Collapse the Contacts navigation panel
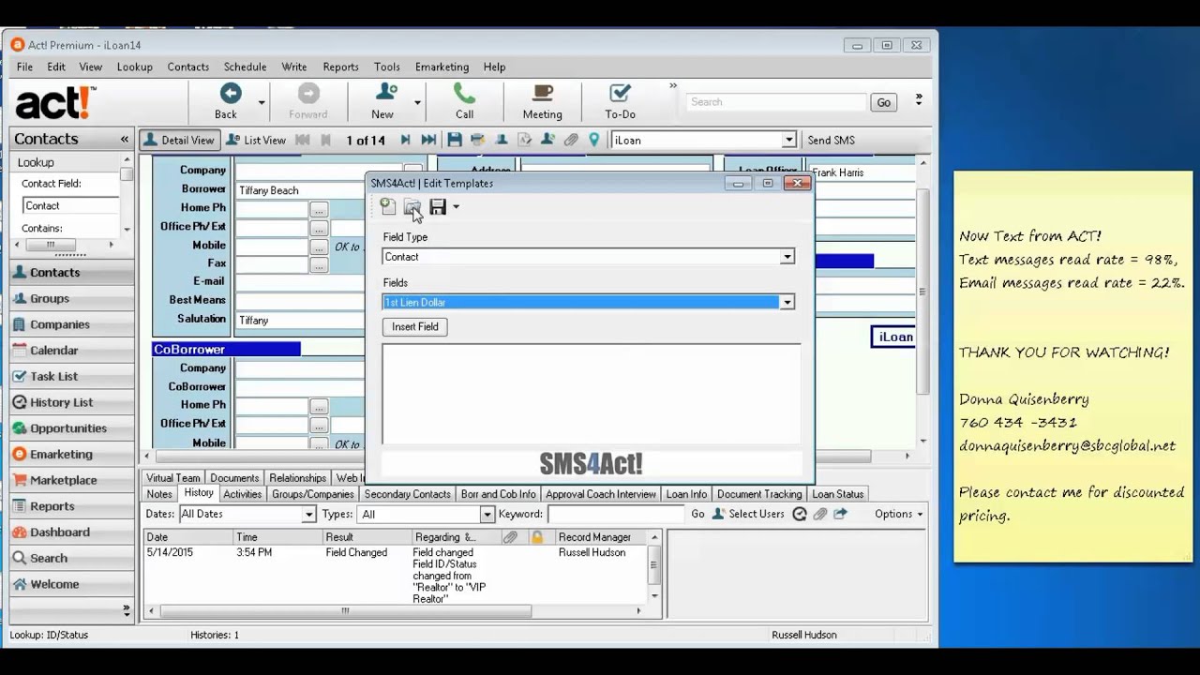Screen dimensions: 1200x675 [124, 139]
